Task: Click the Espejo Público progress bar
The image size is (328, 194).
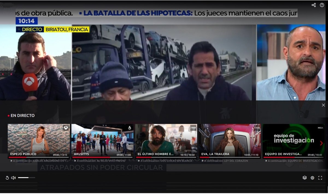Action: click(39, 157)
